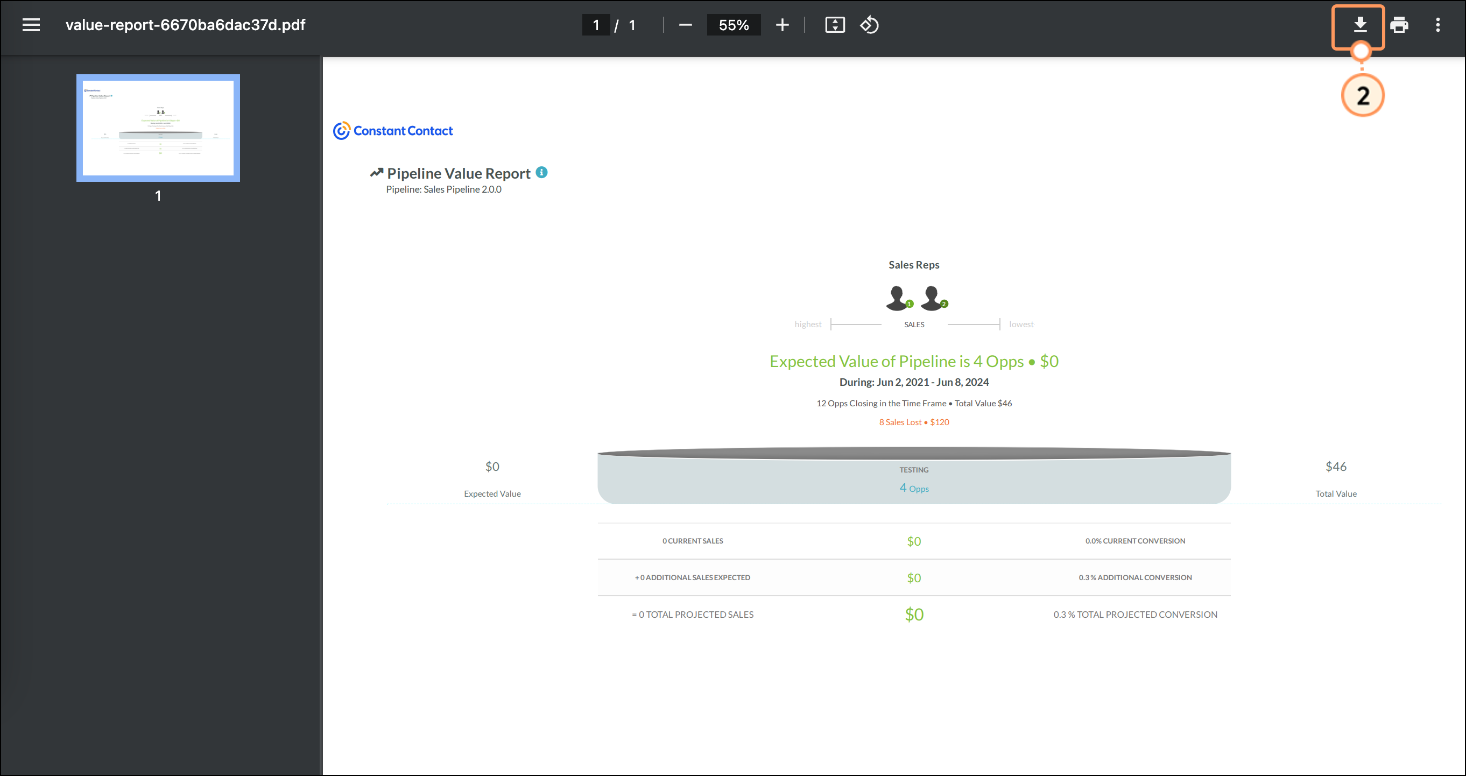Viewport: 1466px width, 776px height.
Task: Click 'Pipeline: Sales Pipeline 2.0.0' text
Action: [444, 189]
